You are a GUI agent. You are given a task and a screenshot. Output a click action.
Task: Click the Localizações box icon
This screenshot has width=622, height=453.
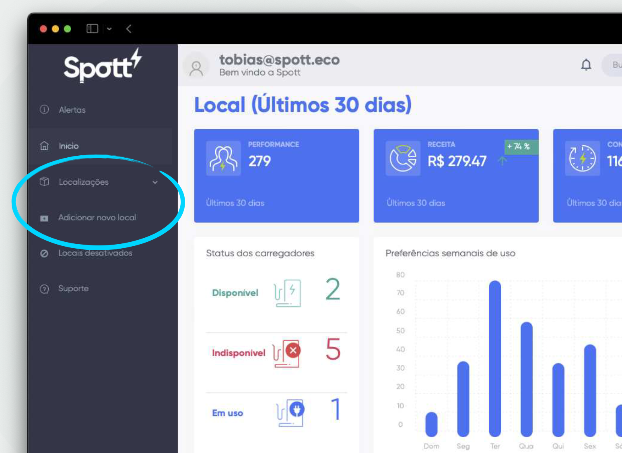click(44, 182)
